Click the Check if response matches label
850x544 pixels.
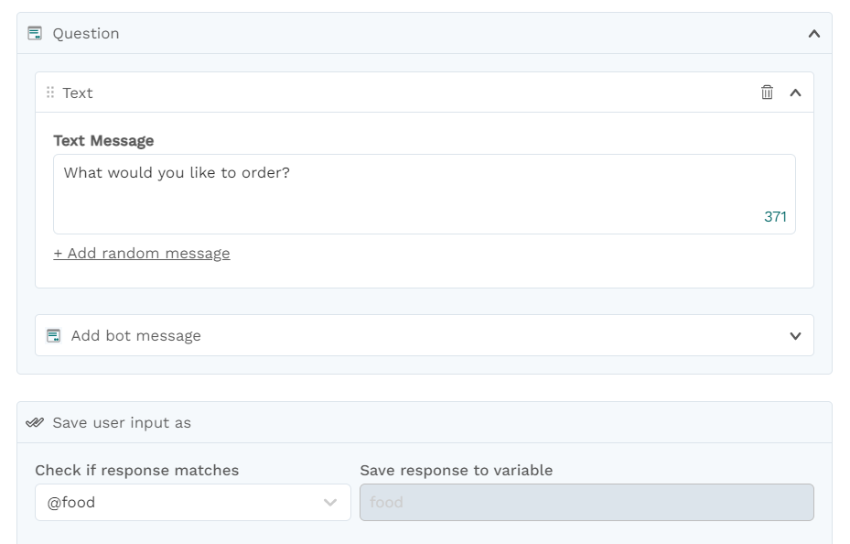tap(137, 470)
